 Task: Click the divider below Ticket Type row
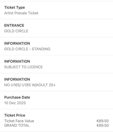[x=56, y=19]
